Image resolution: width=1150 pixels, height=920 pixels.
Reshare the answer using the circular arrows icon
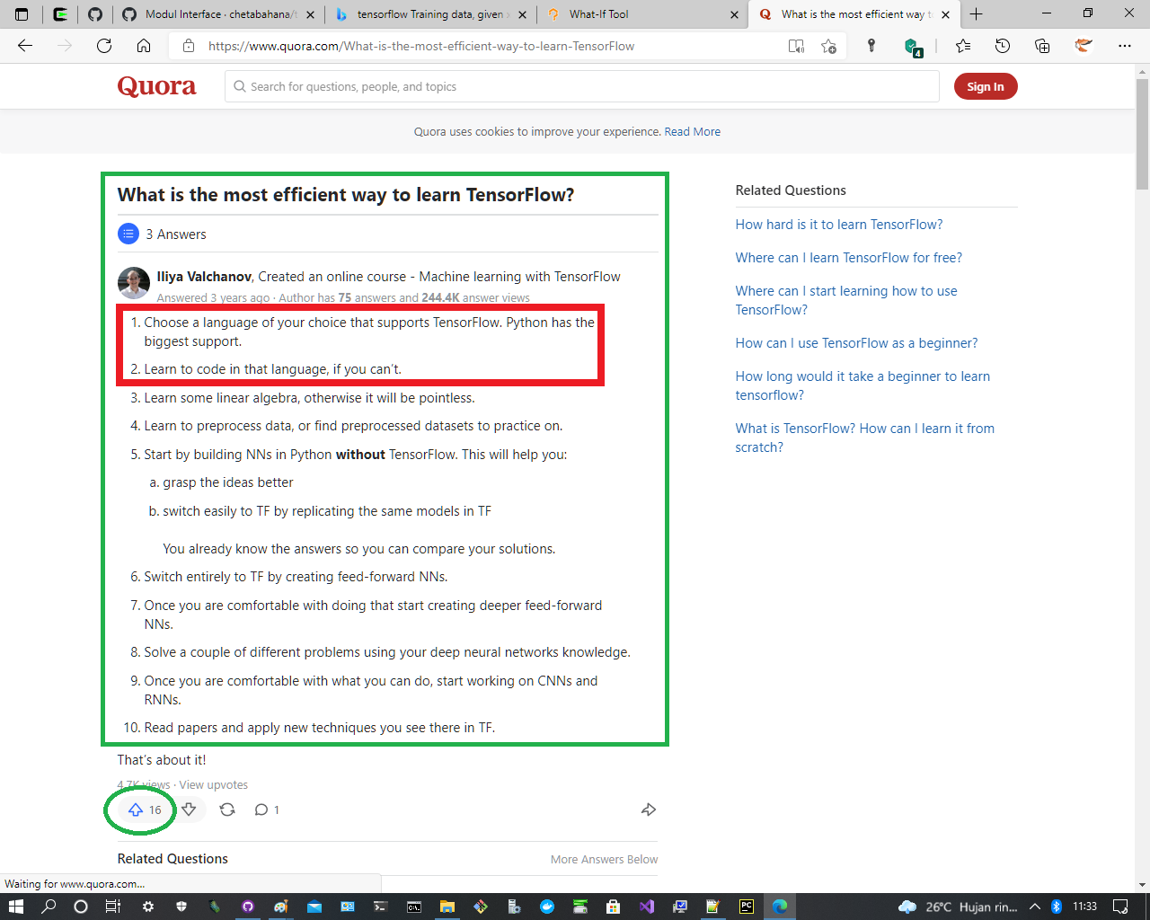pos(227,809)
